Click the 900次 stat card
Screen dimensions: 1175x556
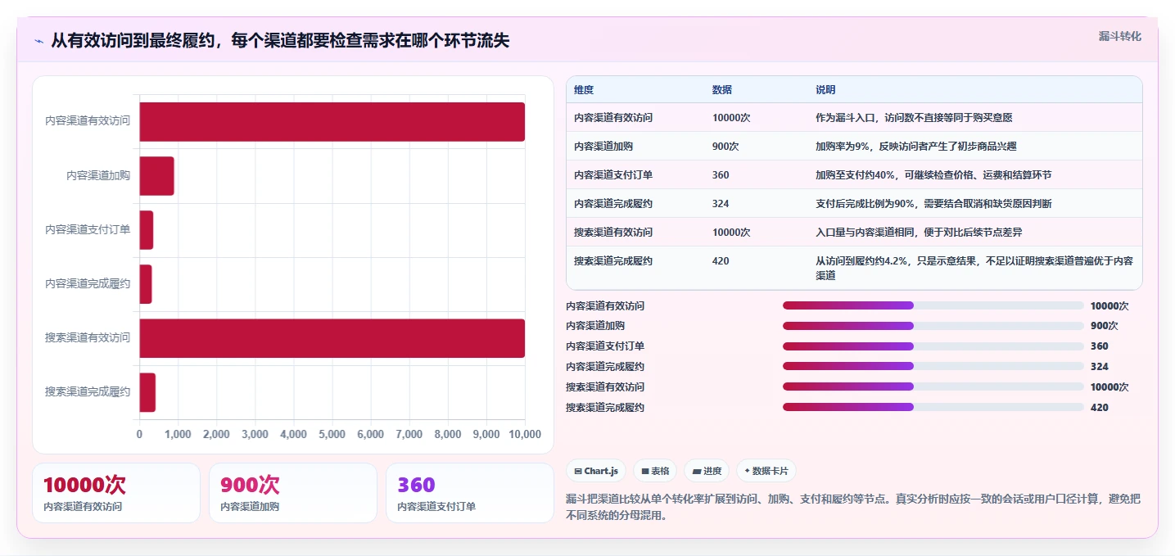[293, 493]
